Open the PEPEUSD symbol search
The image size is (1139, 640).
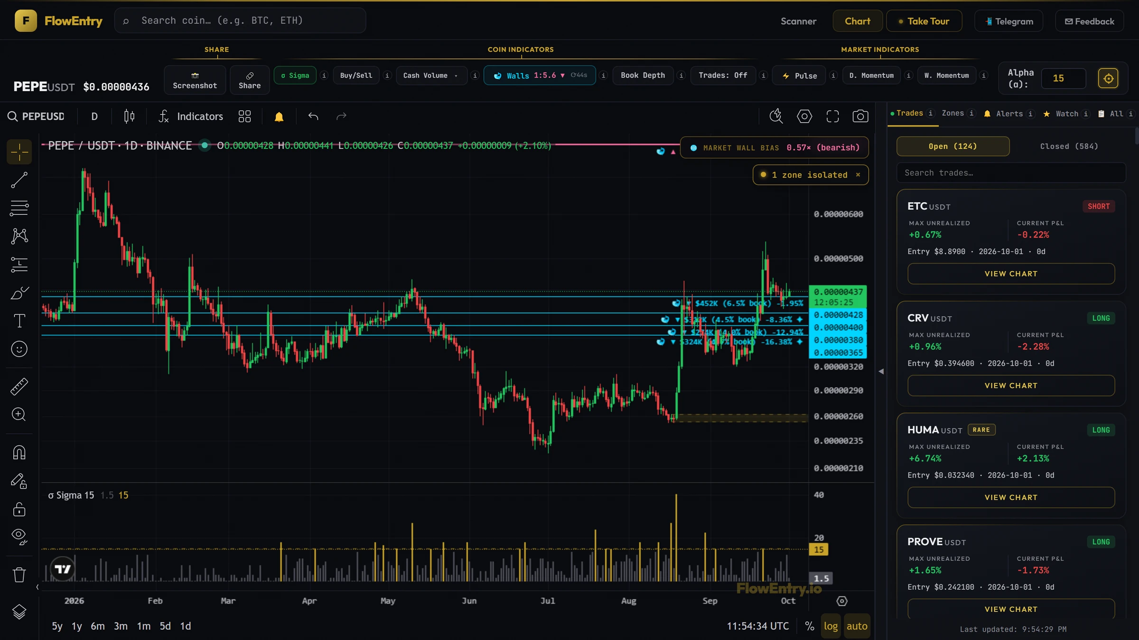(36, 116)
